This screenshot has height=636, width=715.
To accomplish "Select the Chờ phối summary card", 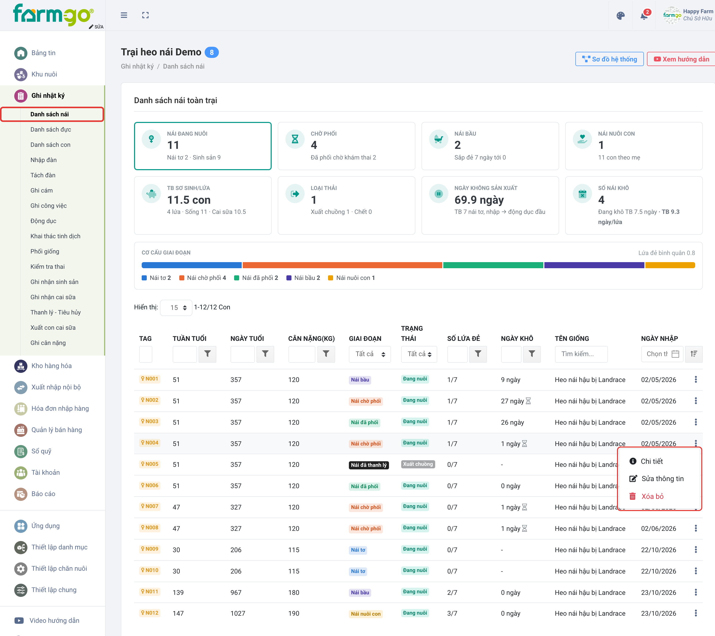I will [x=346, y=146].
